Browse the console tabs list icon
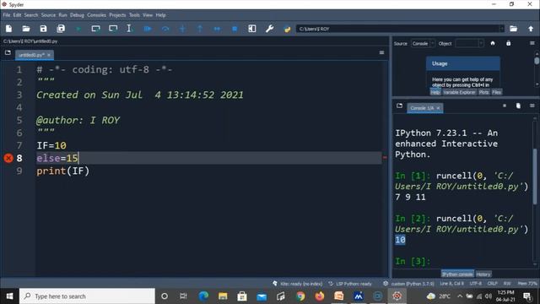This screenshot has width=540, height=304. (x=399, y=106)
